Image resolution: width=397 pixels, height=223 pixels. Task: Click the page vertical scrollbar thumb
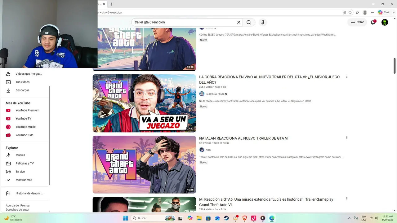point(395,66)
